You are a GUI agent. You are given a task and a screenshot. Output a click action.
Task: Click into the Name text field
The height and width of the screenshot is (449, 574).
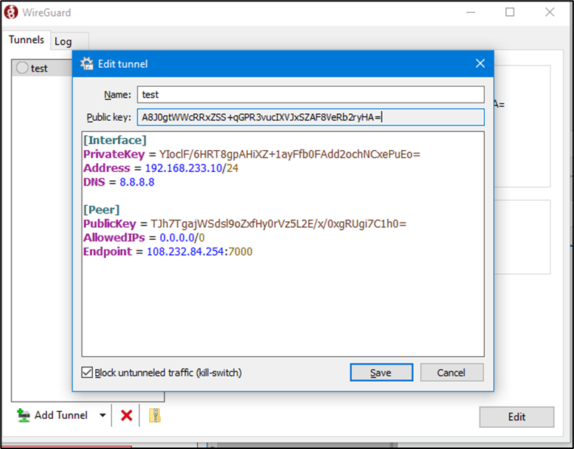[x=310, y=95]
